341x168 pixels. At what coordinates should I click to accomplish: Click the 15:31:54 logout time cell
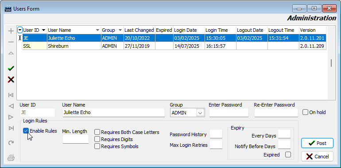283,38
